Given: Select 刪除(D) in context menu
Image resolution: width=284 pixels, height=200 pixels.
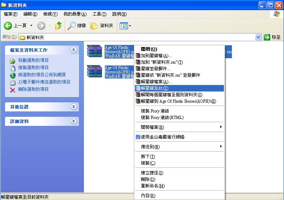Looking at the screenshot, I should point(179,179).
